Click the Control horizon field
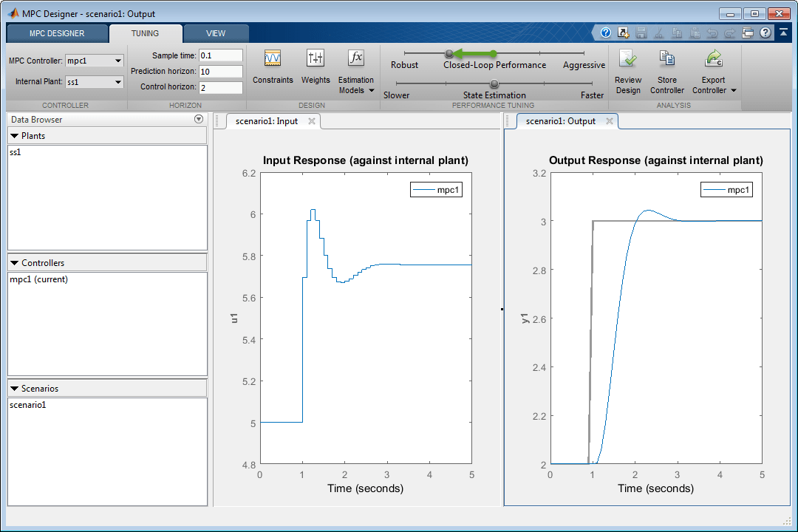Image resolution: width=798 pixels, height=532 pixels. click(221, 87)
